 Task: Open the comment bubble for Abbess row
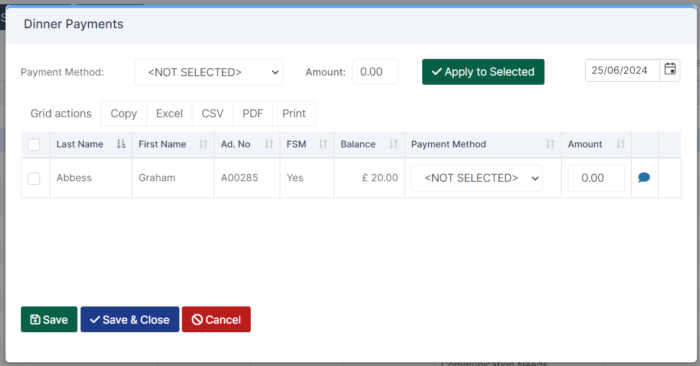pyautogui.click(x=643, y=177)
